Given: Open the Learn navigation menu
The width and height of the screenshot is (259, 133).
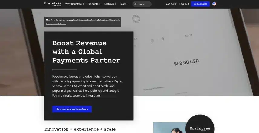Looking at the screenshot, I should pyautogui.click(x=124, y=4).
